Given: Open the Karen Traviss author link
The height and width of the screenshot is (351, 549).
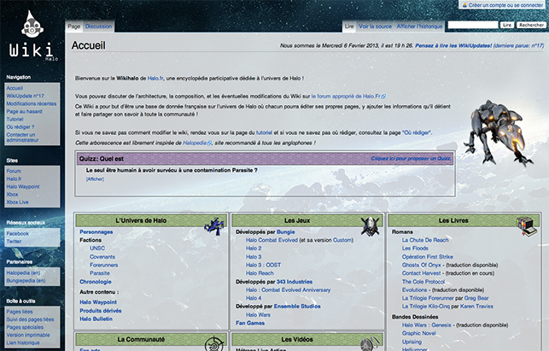Looking at the screenshot, I should (x=476, y=306).
